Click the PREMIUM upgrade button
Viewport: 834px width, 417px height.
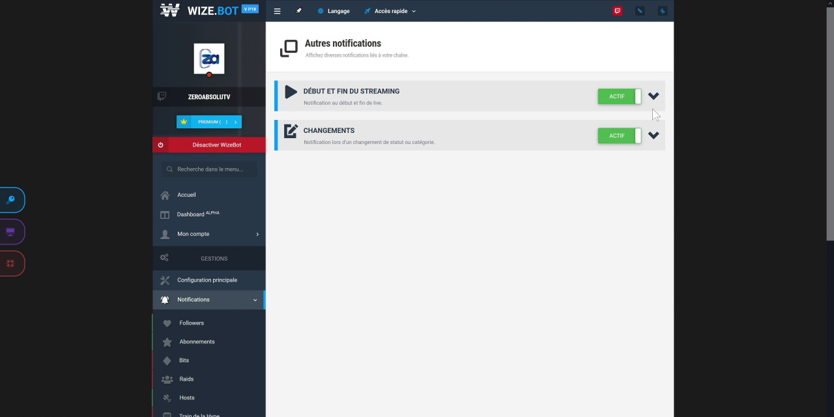pos(208,122)
